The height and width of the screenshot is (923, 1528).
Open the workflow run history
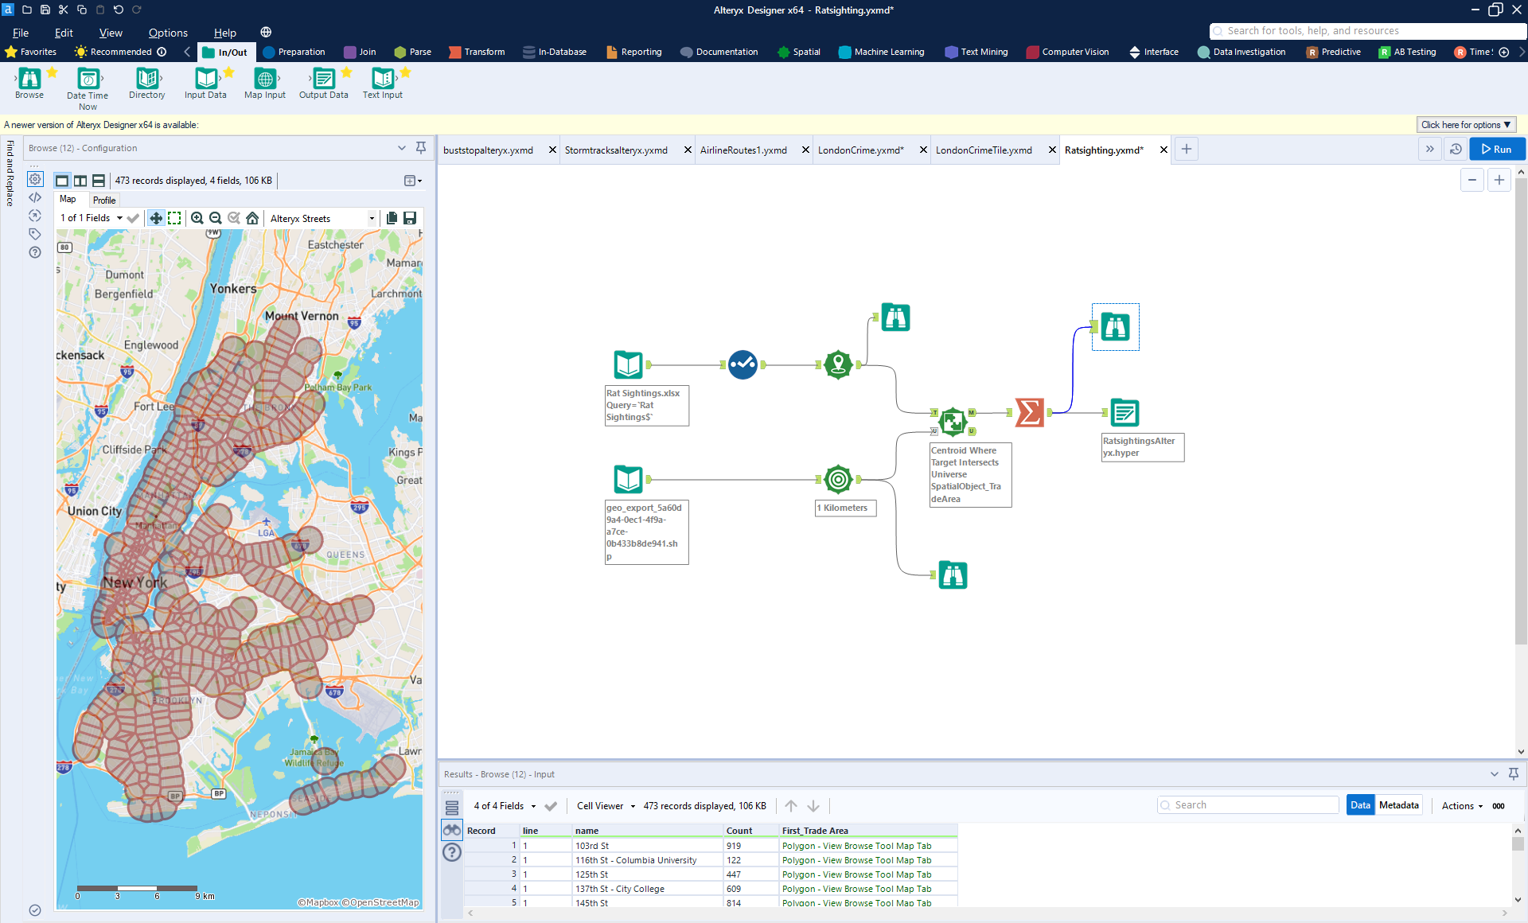(1456, 149)
